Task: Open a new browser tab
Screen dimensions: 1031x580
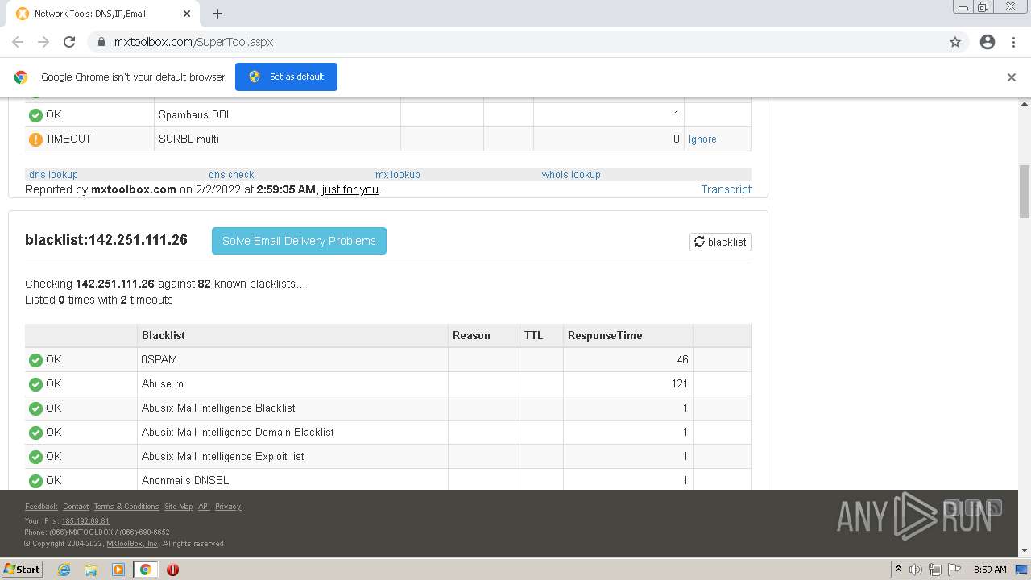Action: tap(217, 14)
